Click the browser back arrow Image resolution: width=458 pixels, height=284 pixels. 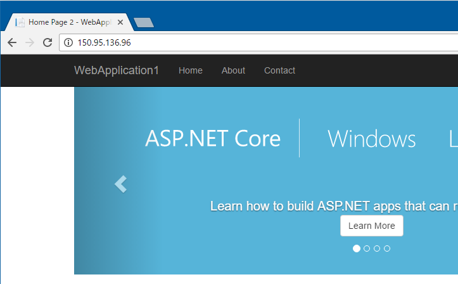coord(12,42)
